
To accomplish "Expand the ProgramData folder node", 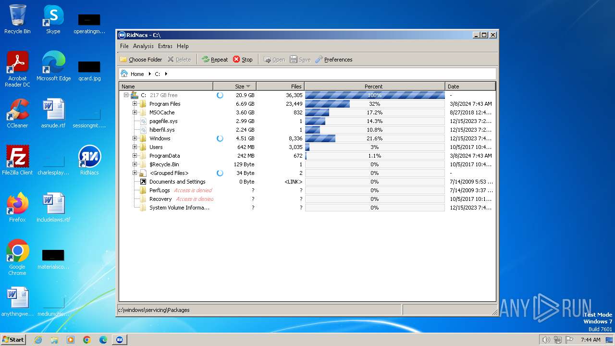I will (135, 156).
